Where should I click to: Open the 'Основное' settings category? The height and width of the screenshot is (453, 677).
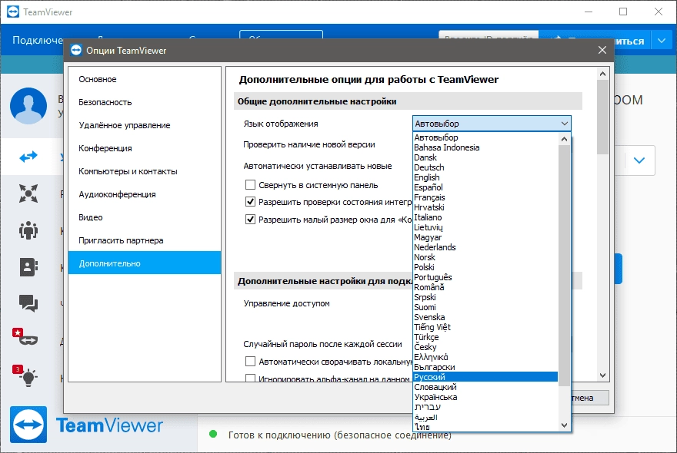tap(145, 79)
